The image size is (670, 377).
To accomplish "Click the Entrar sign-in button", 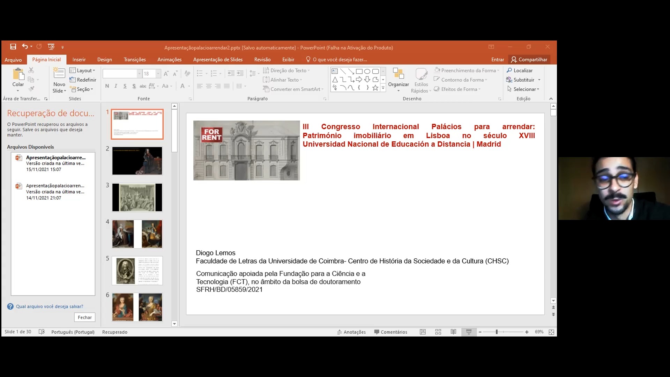I will pos(498,60).
